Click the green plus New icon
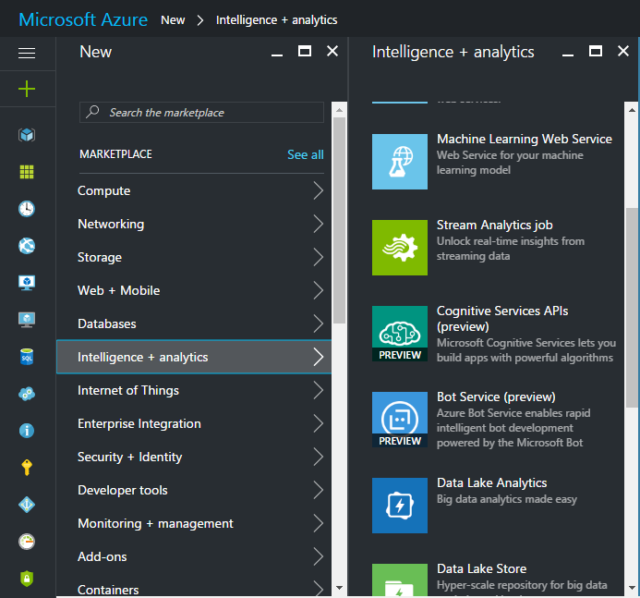Screen dimensions: 640x598 point(27,89)
